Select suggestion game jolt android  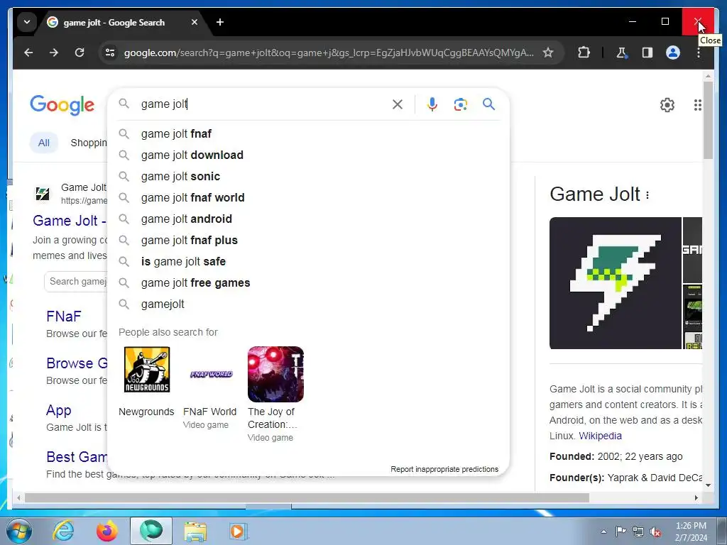point(308,219)
